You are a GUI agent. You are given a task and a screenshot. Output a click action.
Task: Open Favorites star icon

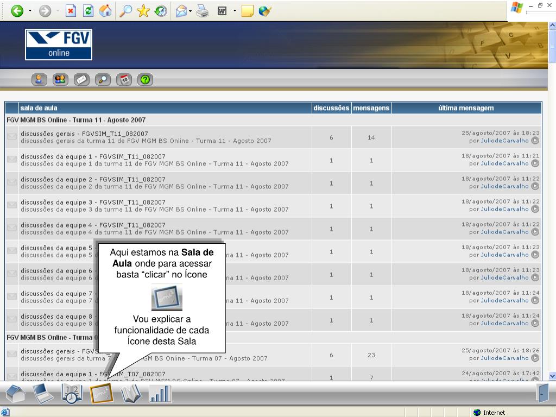pos(143,11)
